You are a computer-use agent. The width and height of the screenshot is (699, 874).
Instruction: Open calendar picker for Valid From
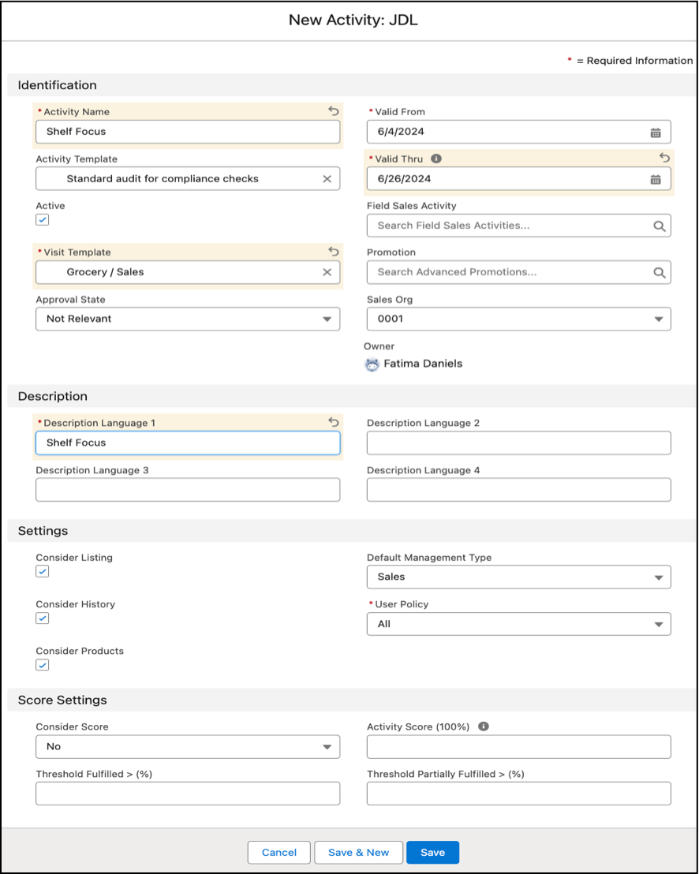(656, 133)
